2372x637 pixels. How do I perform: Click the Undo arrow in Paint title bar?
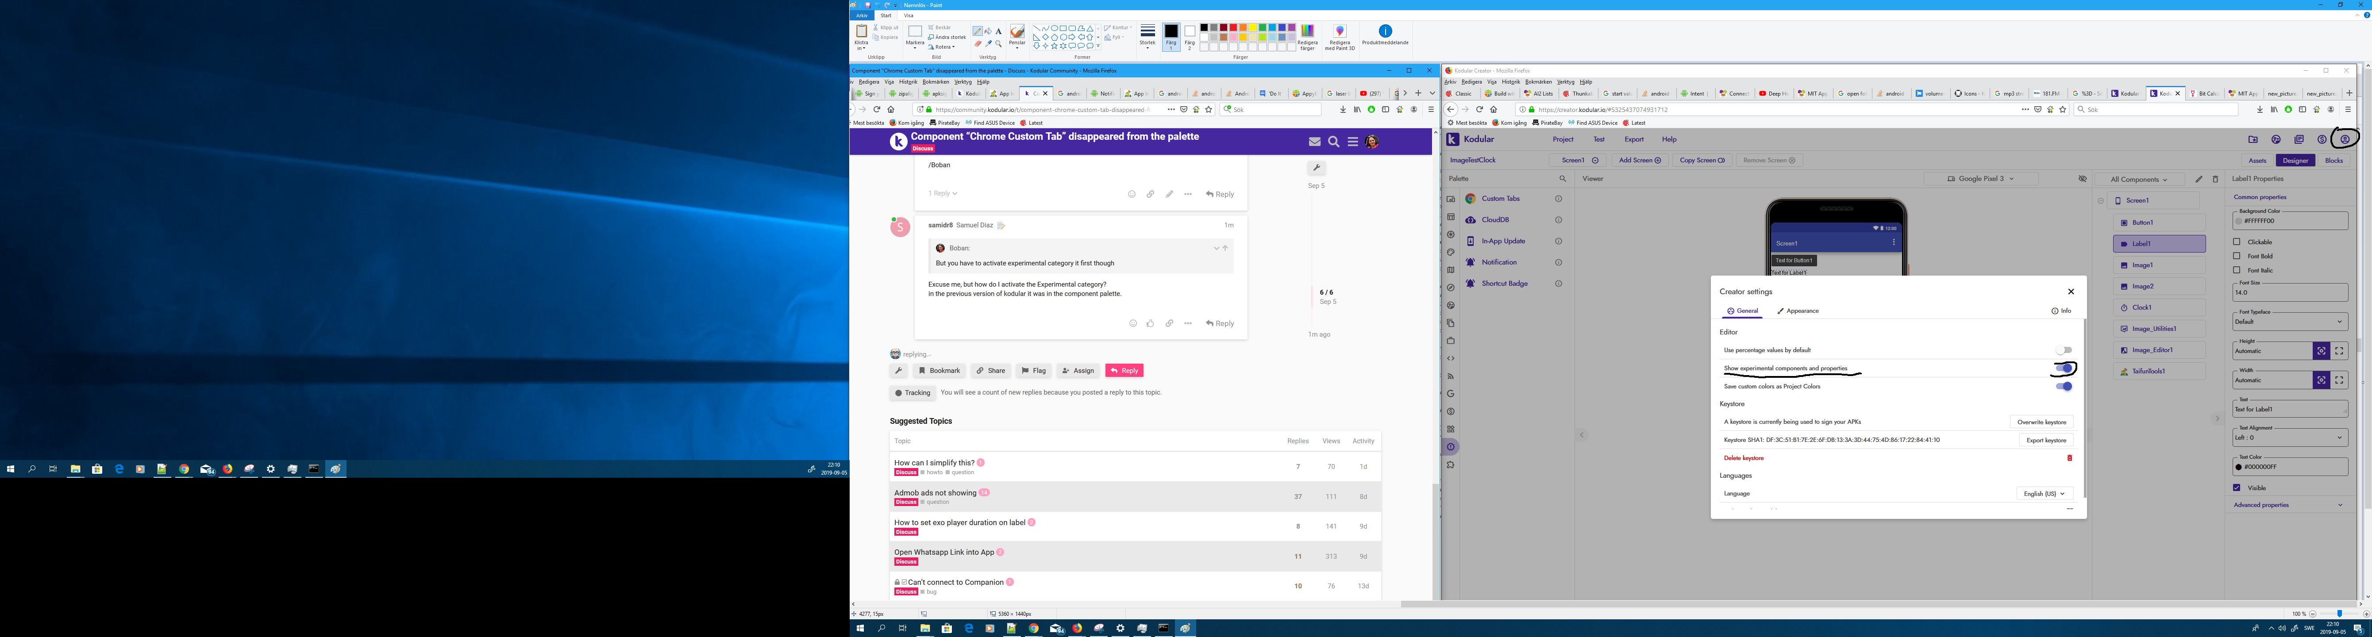pyautogui.click(x=878, y=5)
